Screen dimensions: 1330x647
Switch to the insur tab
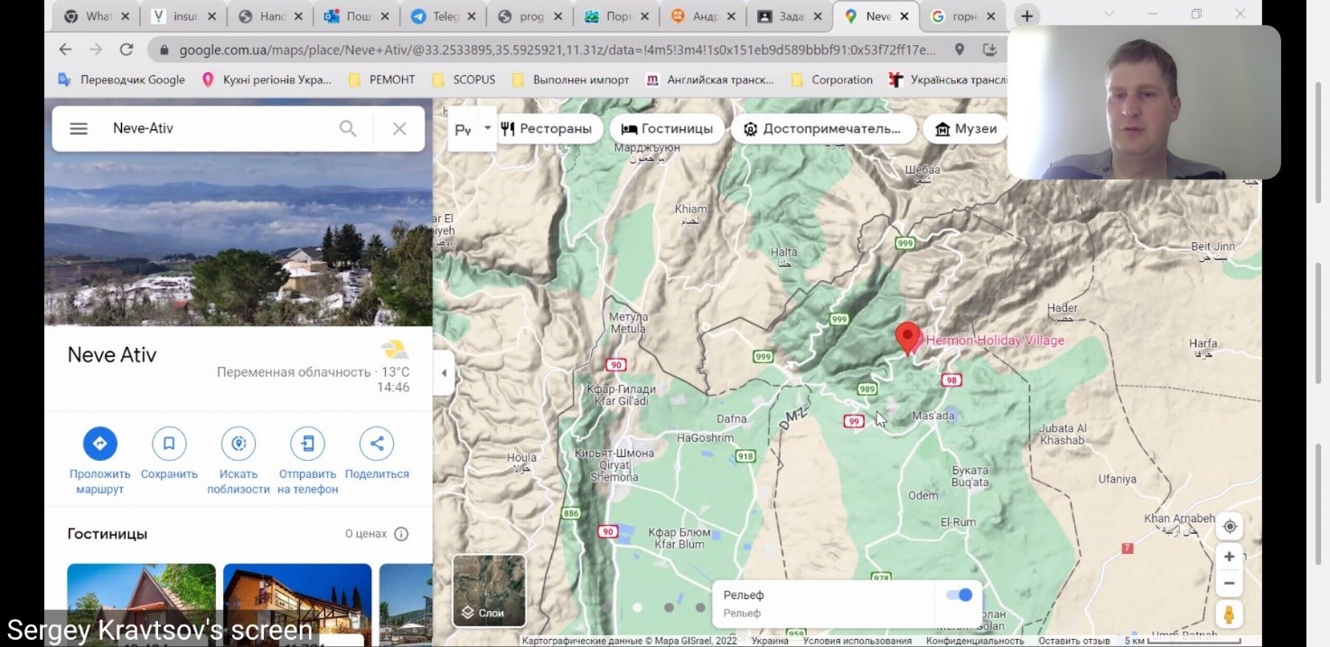point(184,16)
